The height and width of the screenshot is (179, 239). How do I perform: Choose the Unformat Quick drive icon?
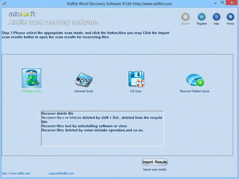point(84,80)
